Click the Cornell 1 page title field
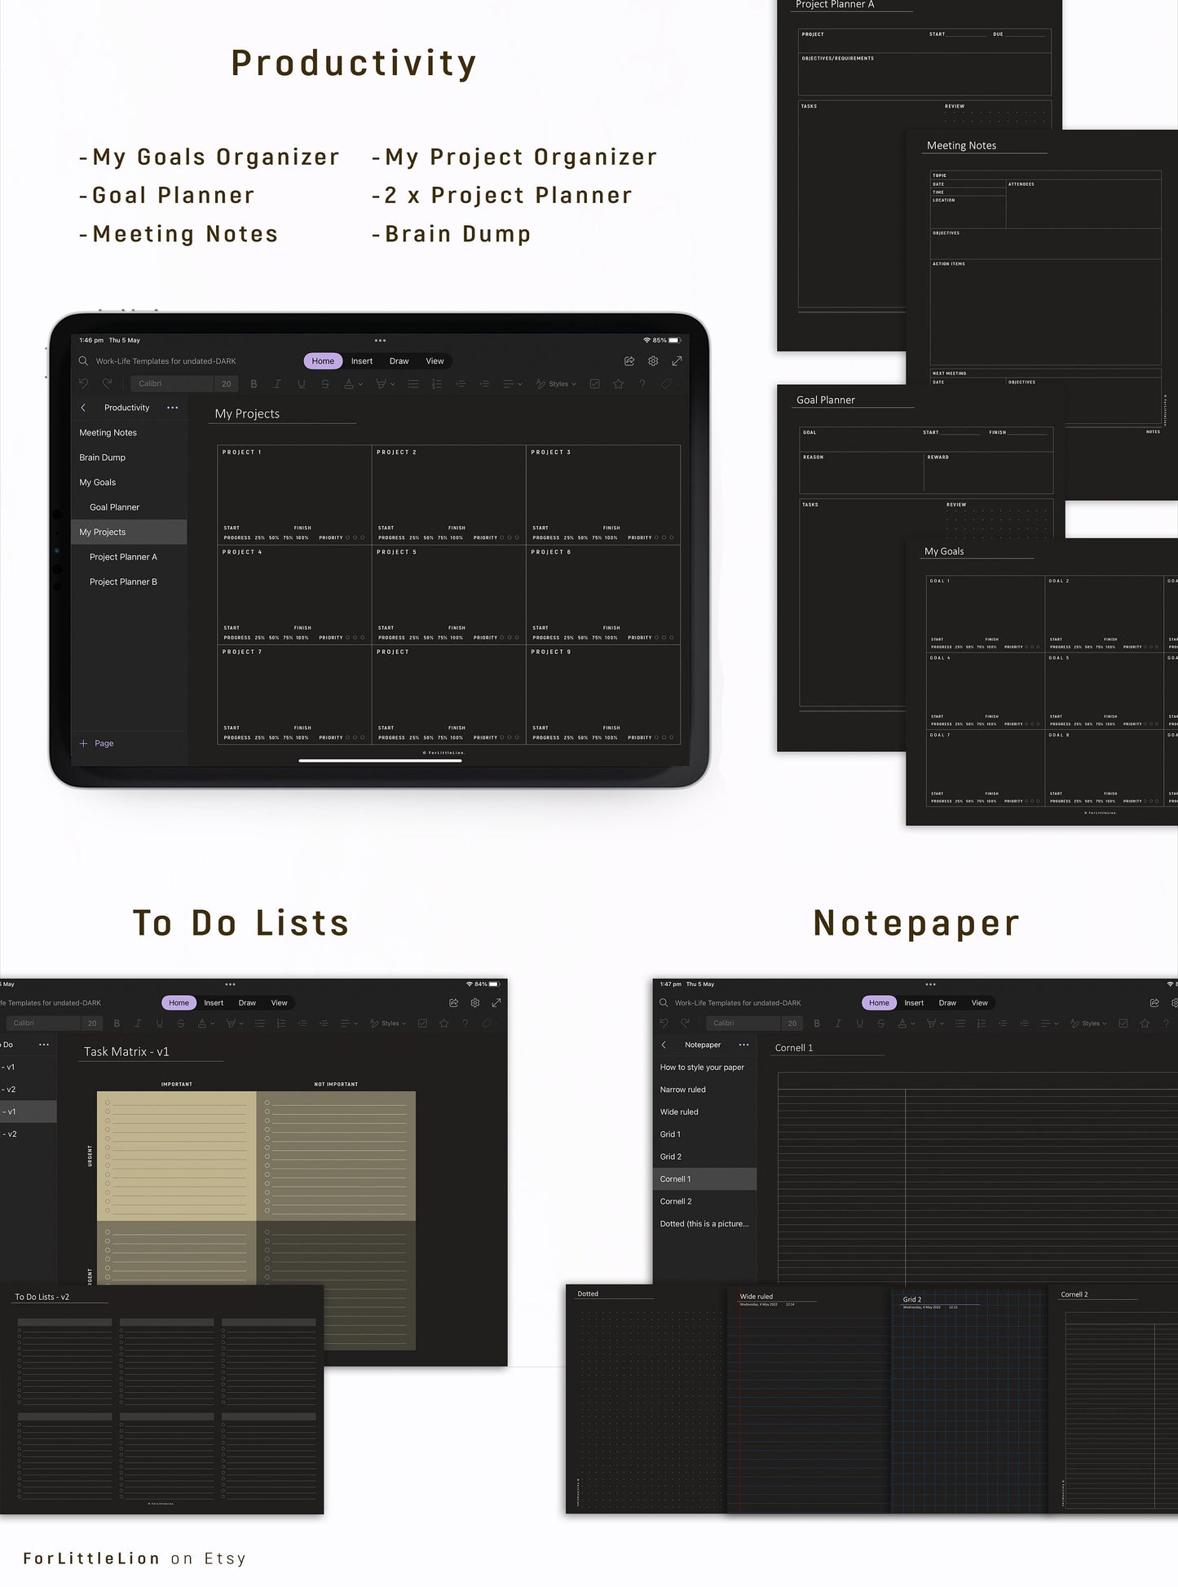The width and height of the screenshot is (1178, 1587). pyautogui.click(x=794, y=1048)
